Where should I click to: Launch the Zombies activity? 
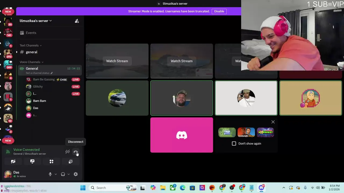click(x=265, y=132)
